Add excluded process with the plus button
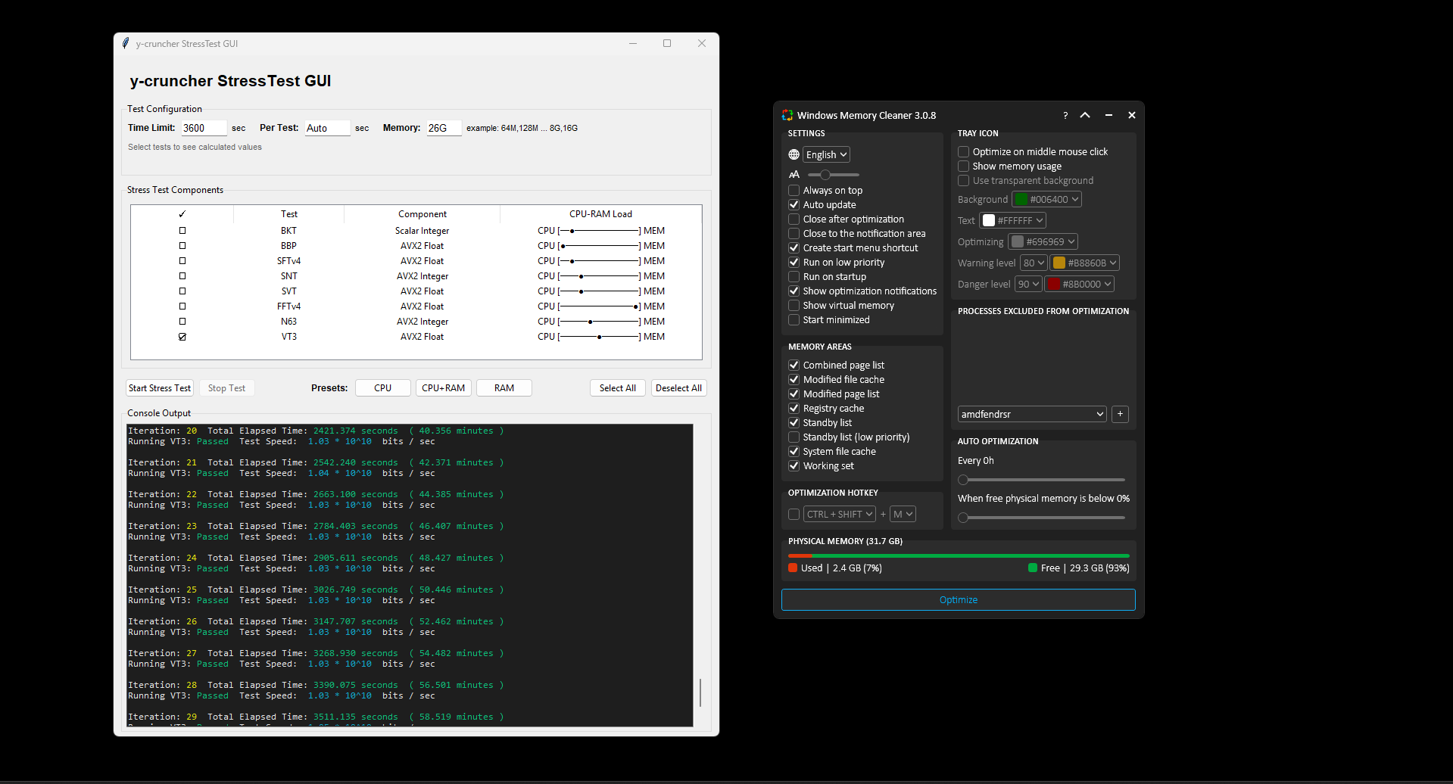 (1120, 414)
